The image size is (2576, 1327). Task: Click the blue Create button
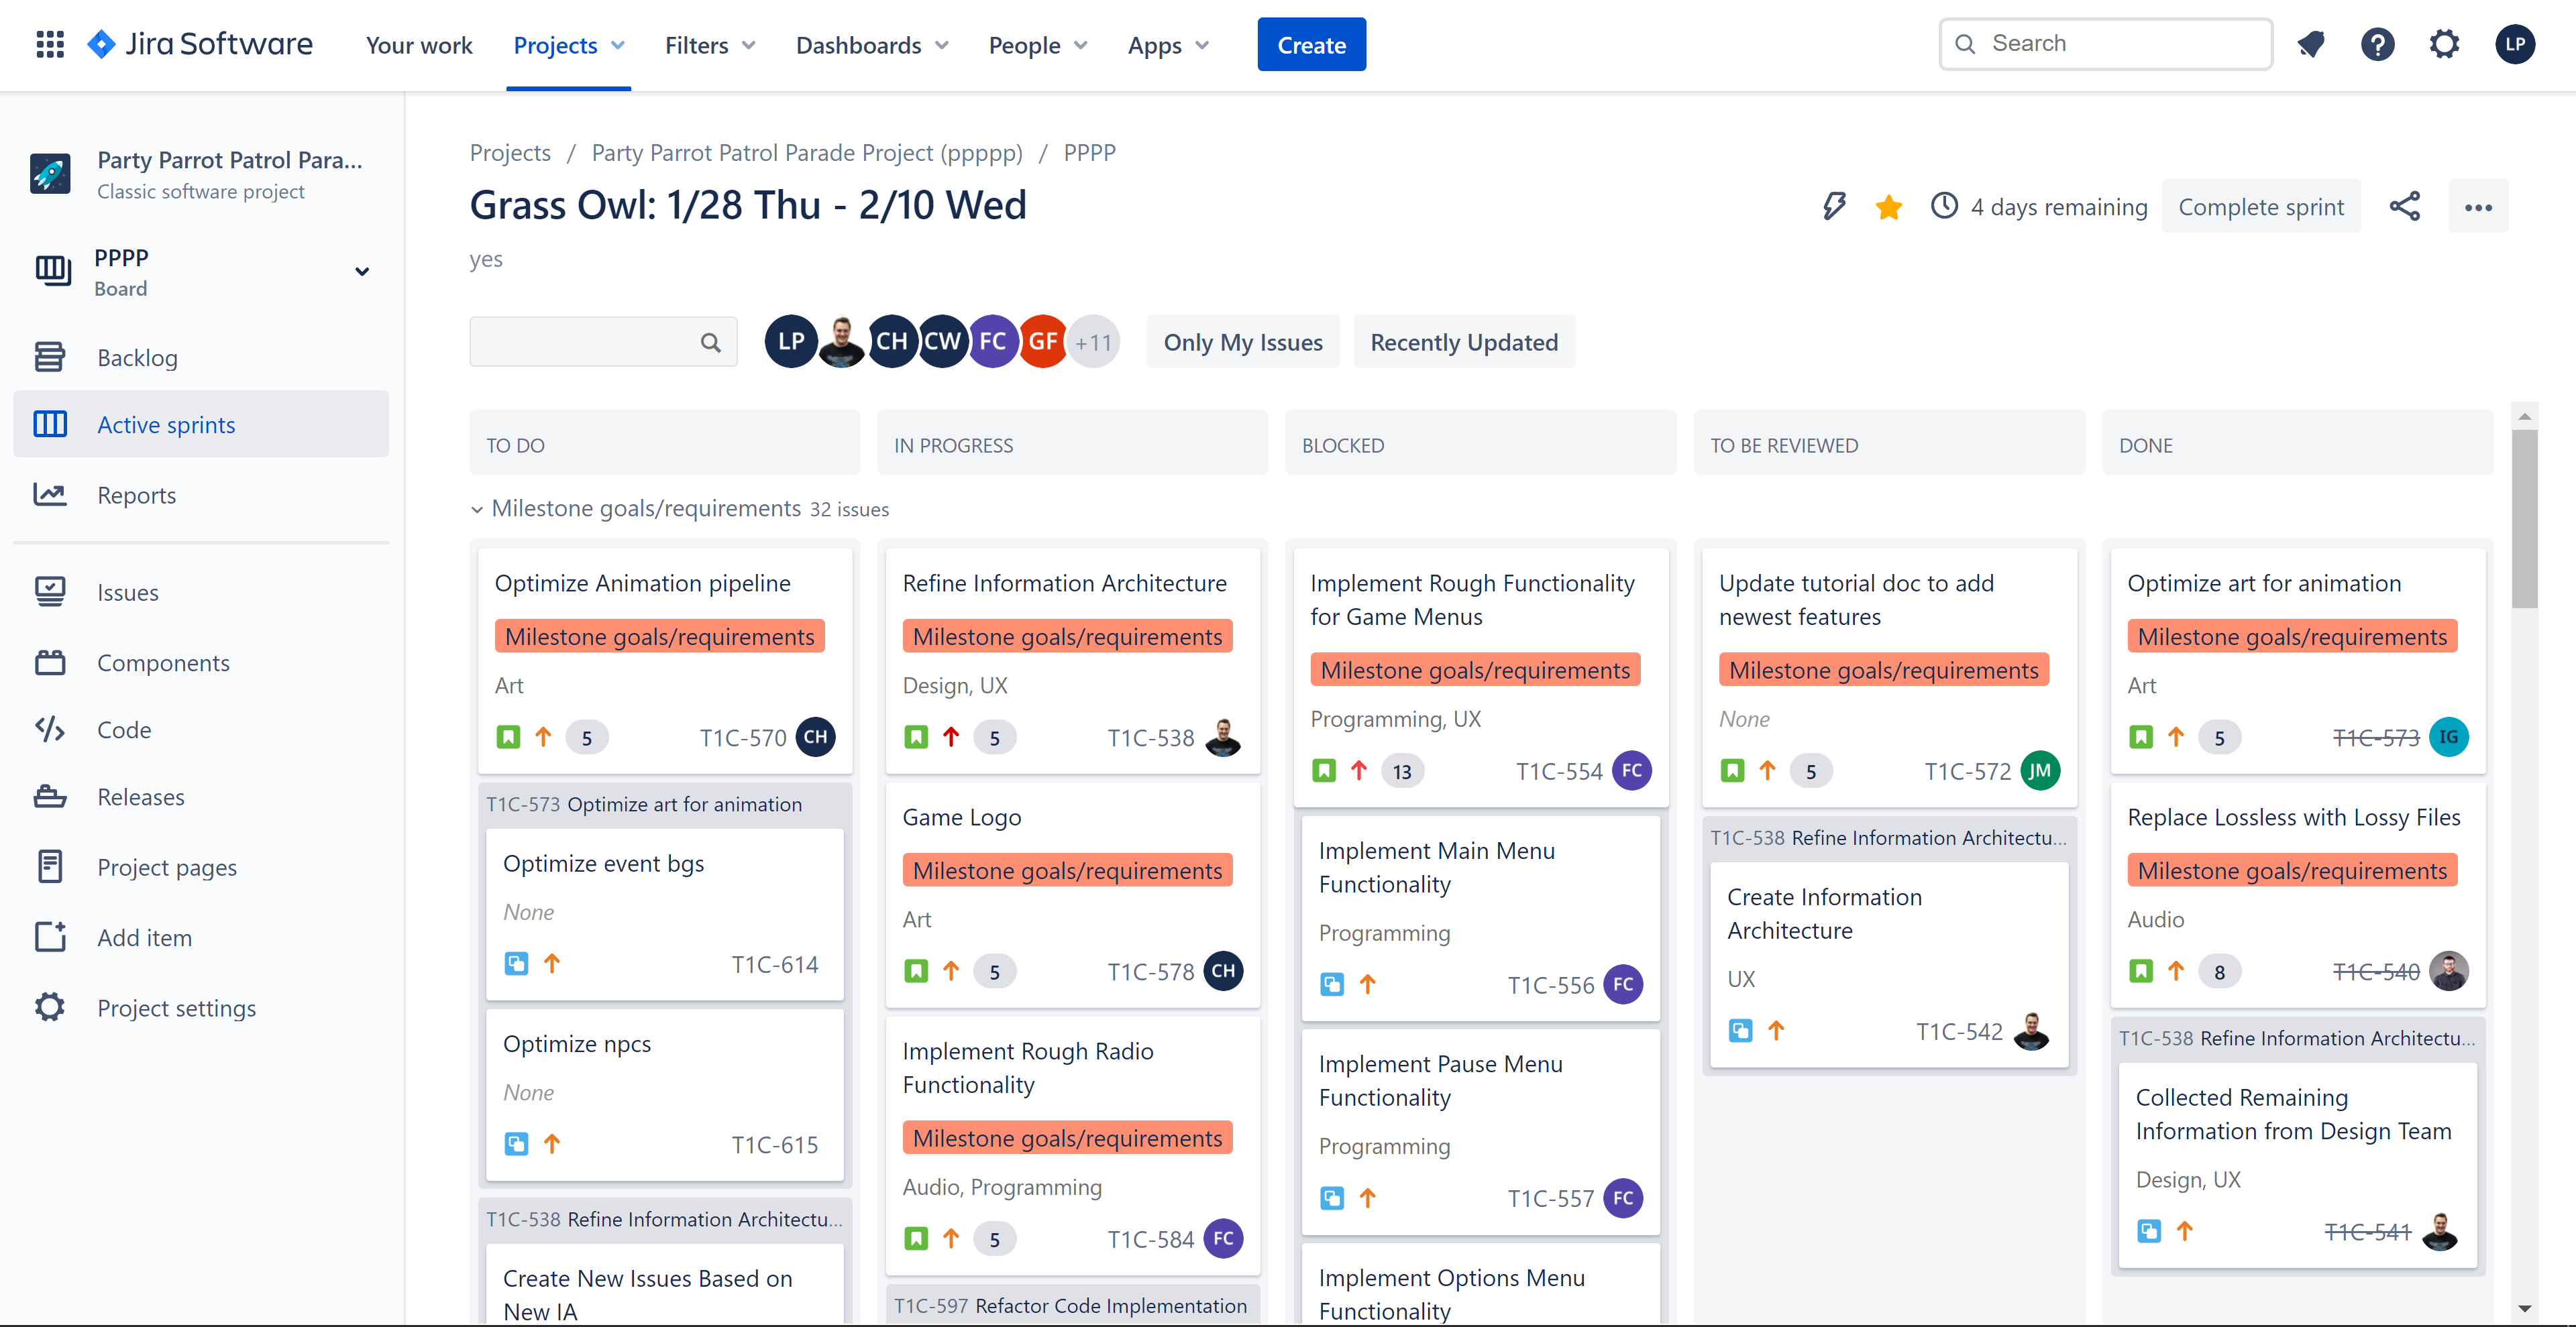click(x=1310, y=45)
